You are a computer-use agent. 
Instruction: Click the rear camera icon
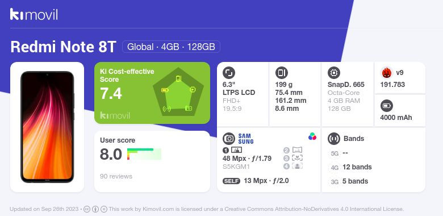click(229, 139)
